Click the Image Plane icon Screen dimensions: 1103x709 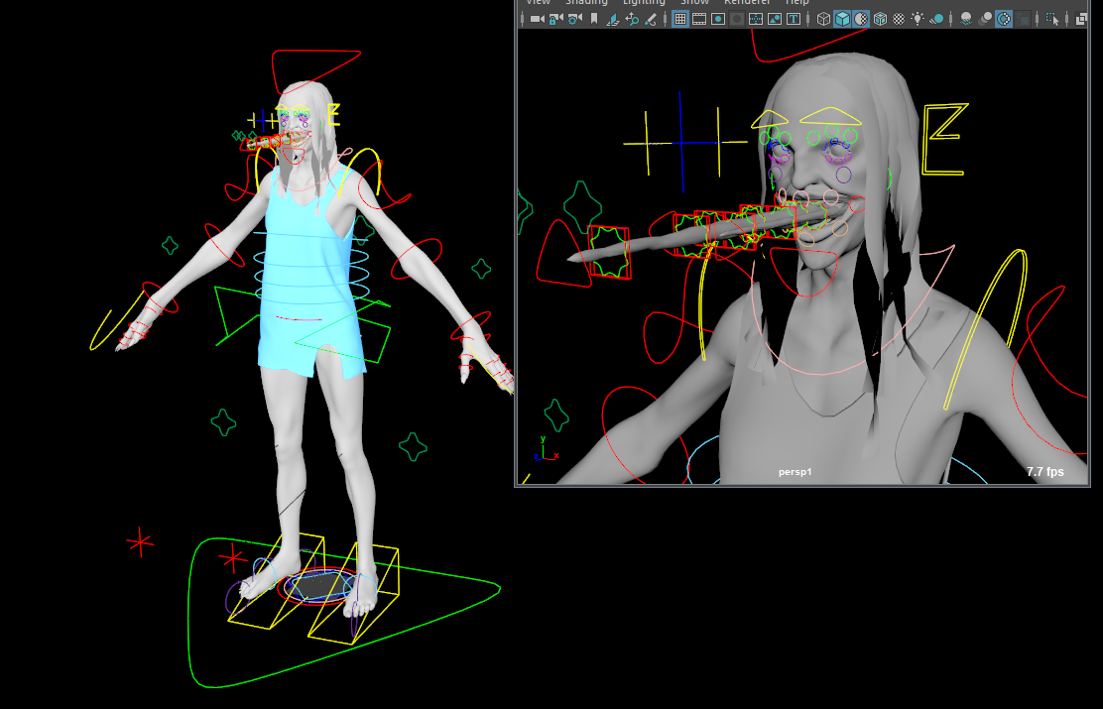[613, 19]
